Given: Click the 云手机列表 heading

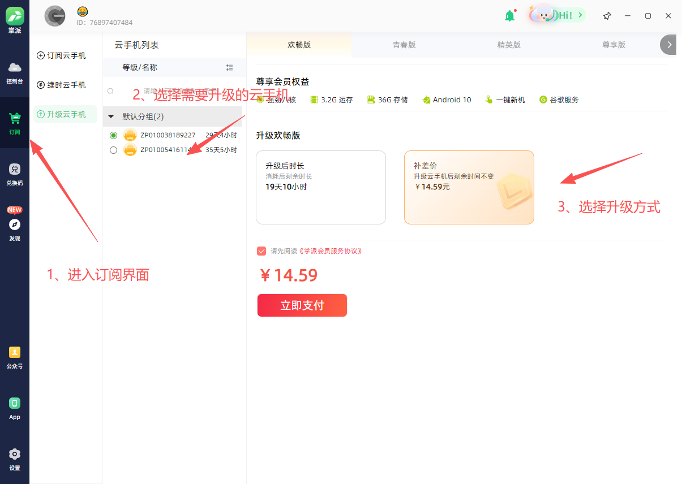Looking at the screenshot, I should [x=136, y=45].
